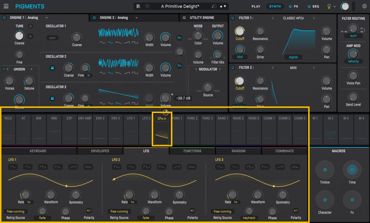Switch to the Envelopes tab

point(100,151)
